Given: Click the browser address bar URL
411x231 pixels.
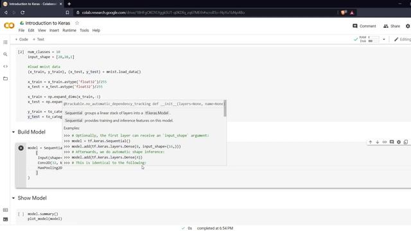Looking at the screenshot, I should tap(163, 12).
